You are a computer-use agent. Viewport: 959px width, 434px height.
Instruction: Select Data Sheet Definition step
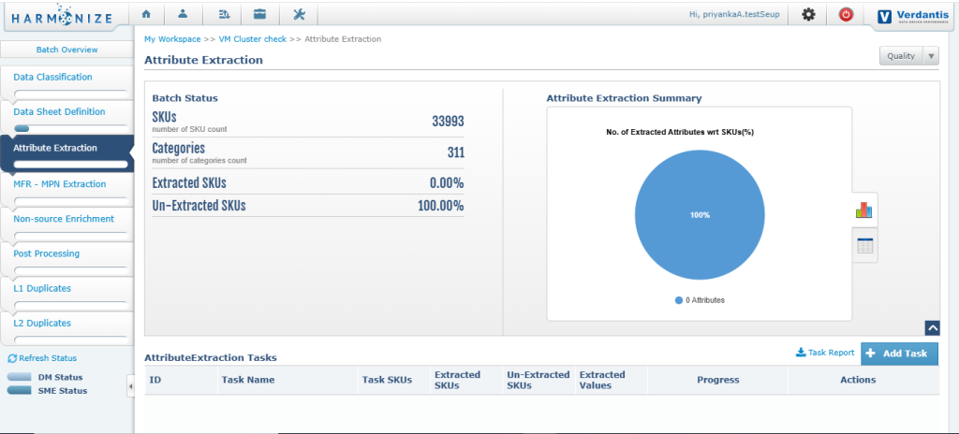click(59, 112)
